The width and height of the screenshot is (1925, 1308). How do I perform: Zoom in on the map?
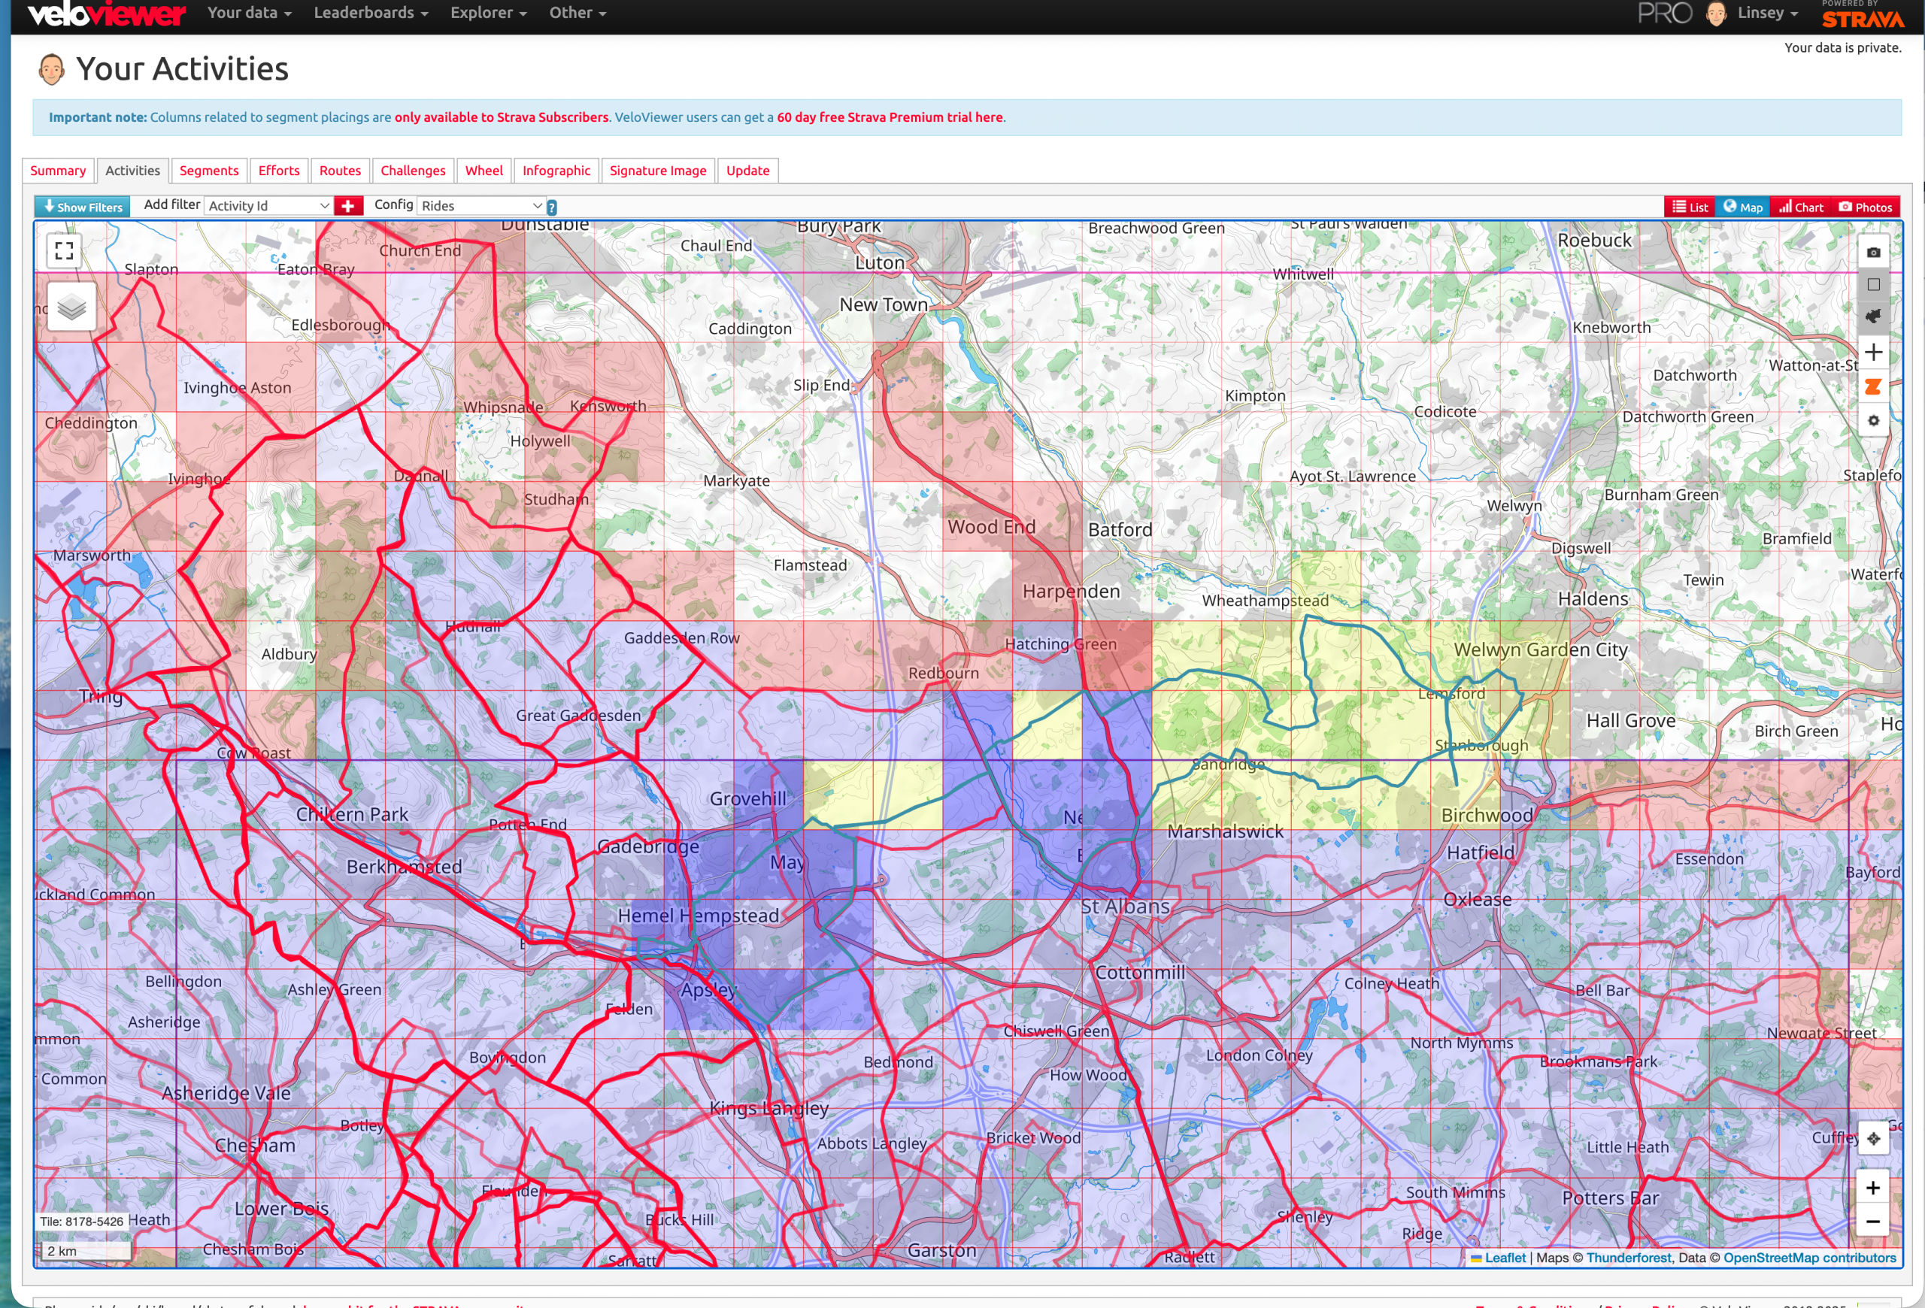click(1872, 1188)
